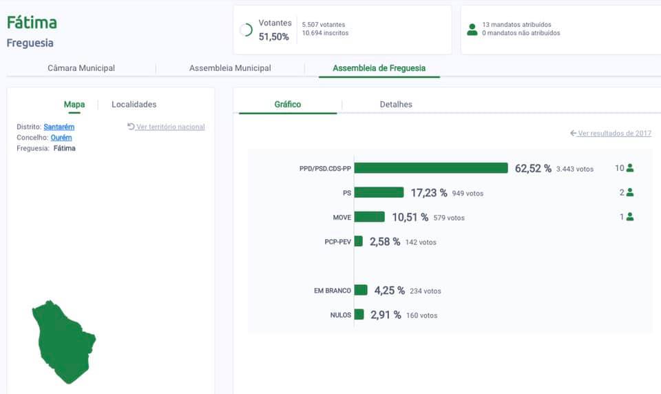Click the 17,23 % percentage value
661x394 pixels.
(429, 193)
